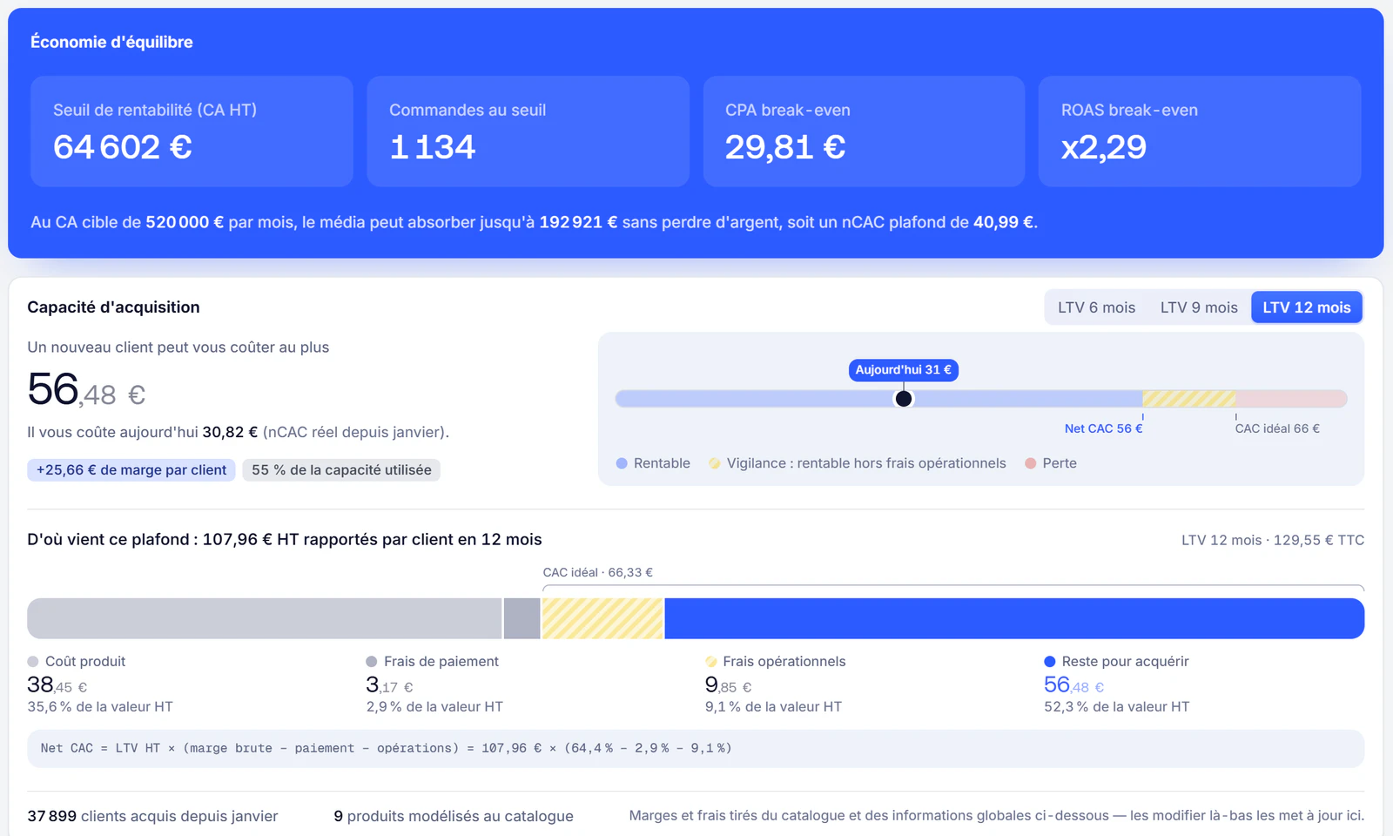Click the yellow Vigilance legend dot
The width and height of the screenshot is (1393, 836).
(x=715, y=463)
